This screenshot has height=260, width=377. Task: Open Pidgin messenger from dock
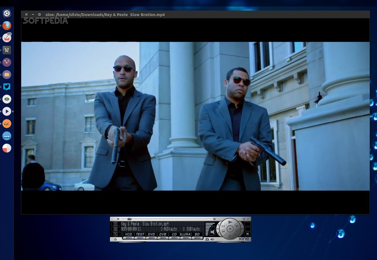coord(7,62)
